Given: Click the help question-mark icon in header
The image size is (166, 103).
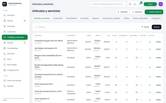Looking at the screenshot, I should (x=130, y=4).
